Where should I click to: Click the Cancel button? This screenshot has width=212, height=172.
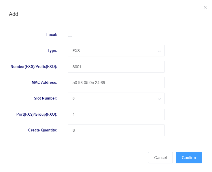pos(160,158)
